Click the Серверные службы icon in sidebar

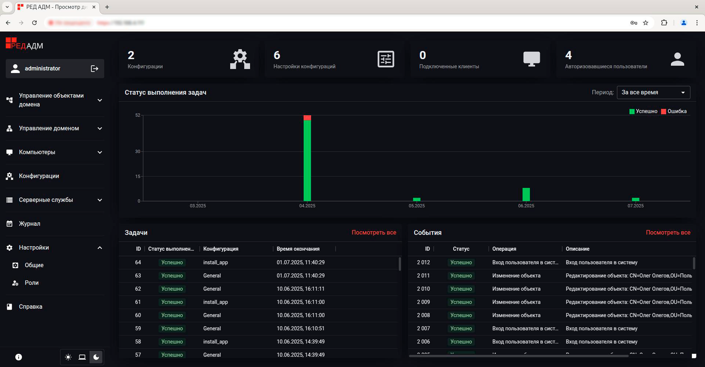coord(10,200)
